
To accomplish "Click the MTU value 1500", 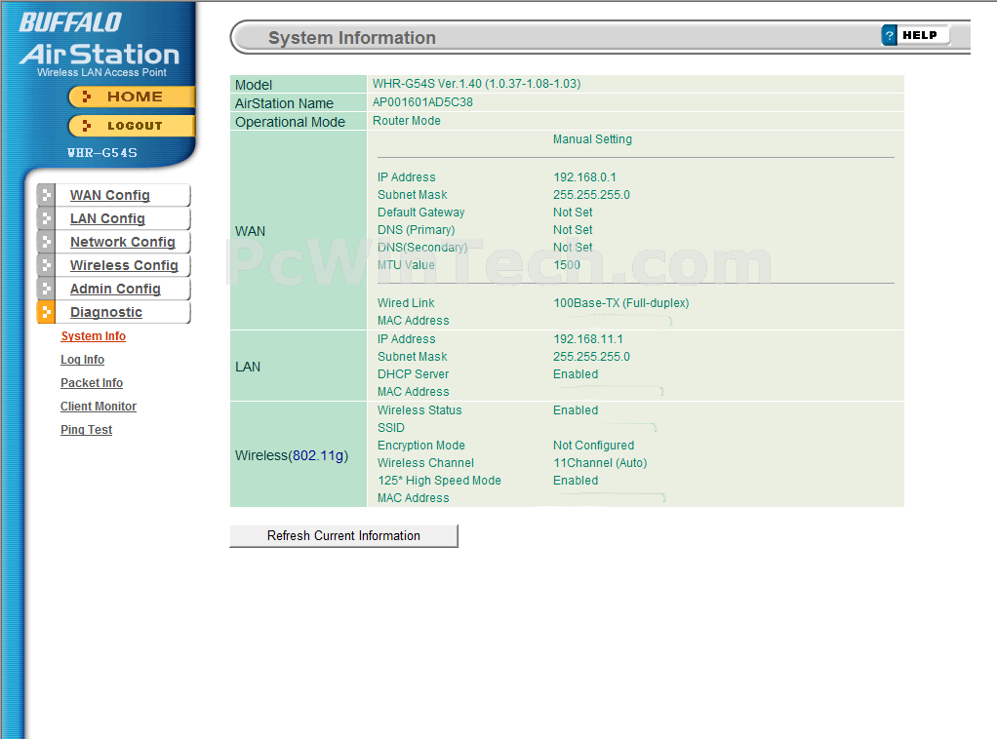I will click(567, 265).
